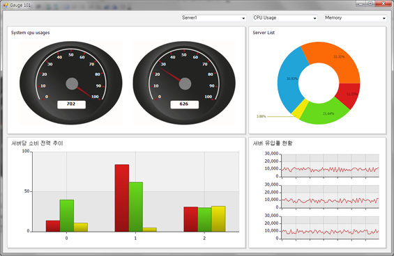394x256 pixels.
Task: Click the left gauge showing 702
Action: click(x=71, y=83)
